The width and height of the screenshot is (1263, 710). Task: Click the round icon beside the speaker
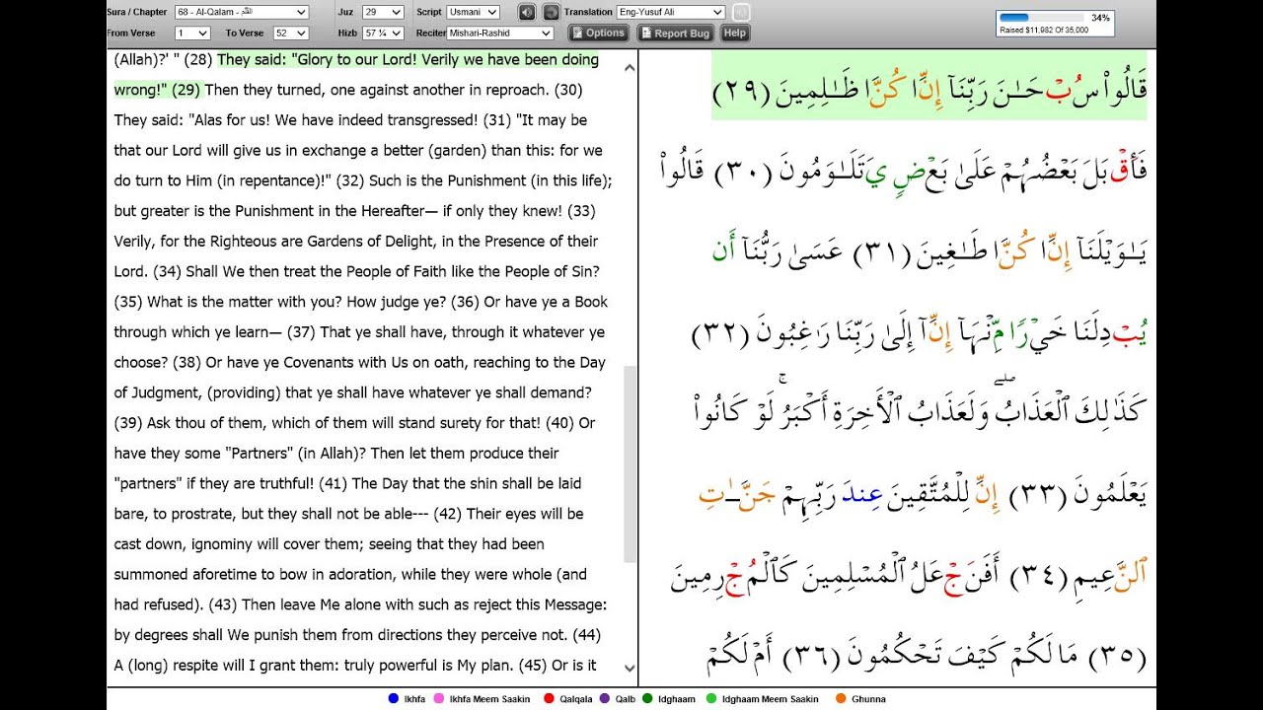coord(551,12)
